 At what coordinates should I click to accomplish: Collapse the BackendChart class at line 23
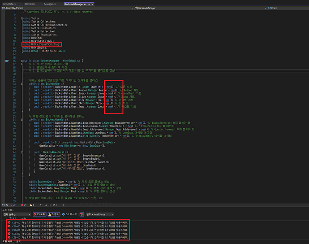point(22,84)
